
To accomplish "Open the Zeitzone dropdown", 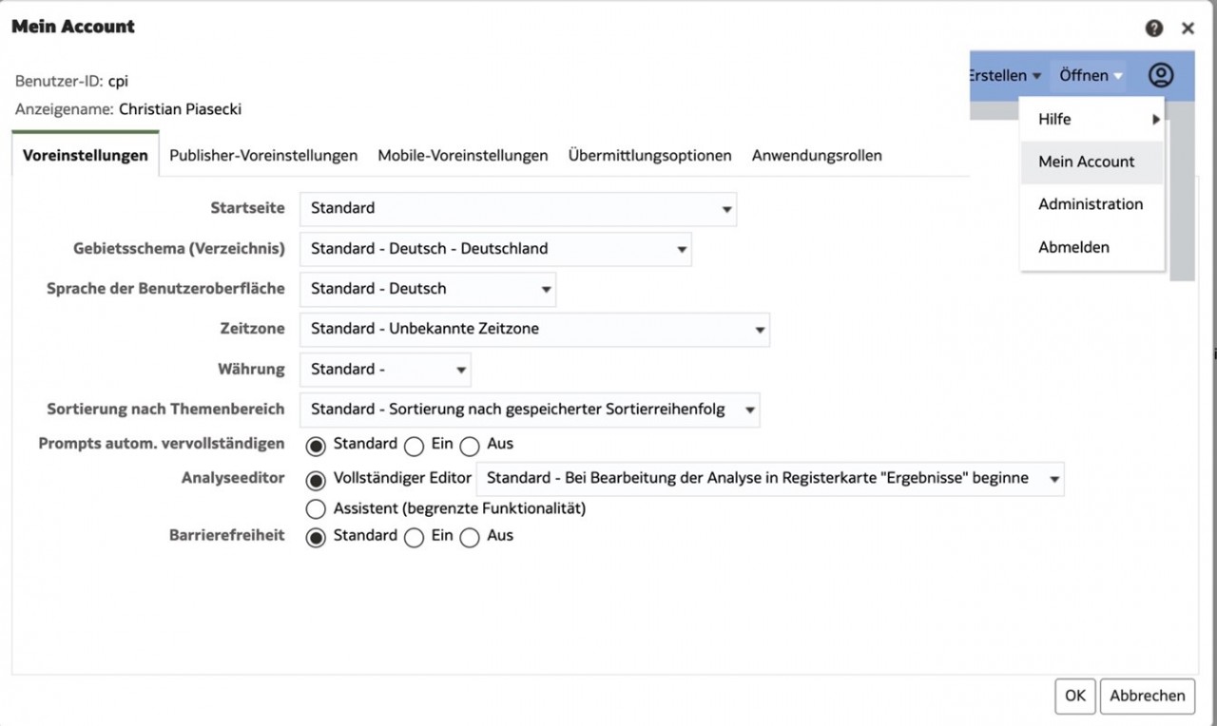I will pos(534,329).
